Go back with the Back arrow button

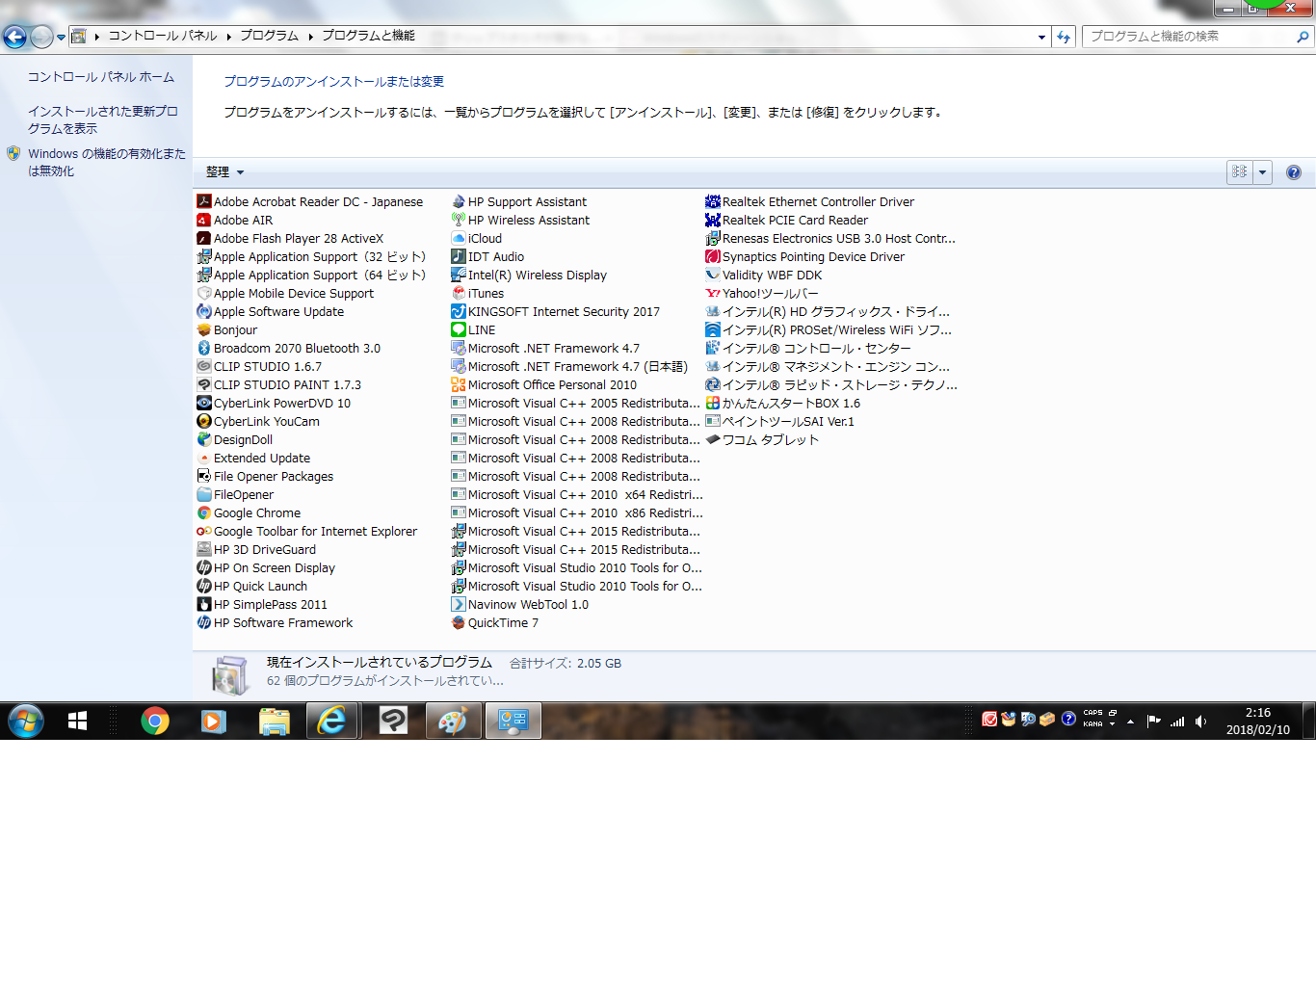pos(14,37)
